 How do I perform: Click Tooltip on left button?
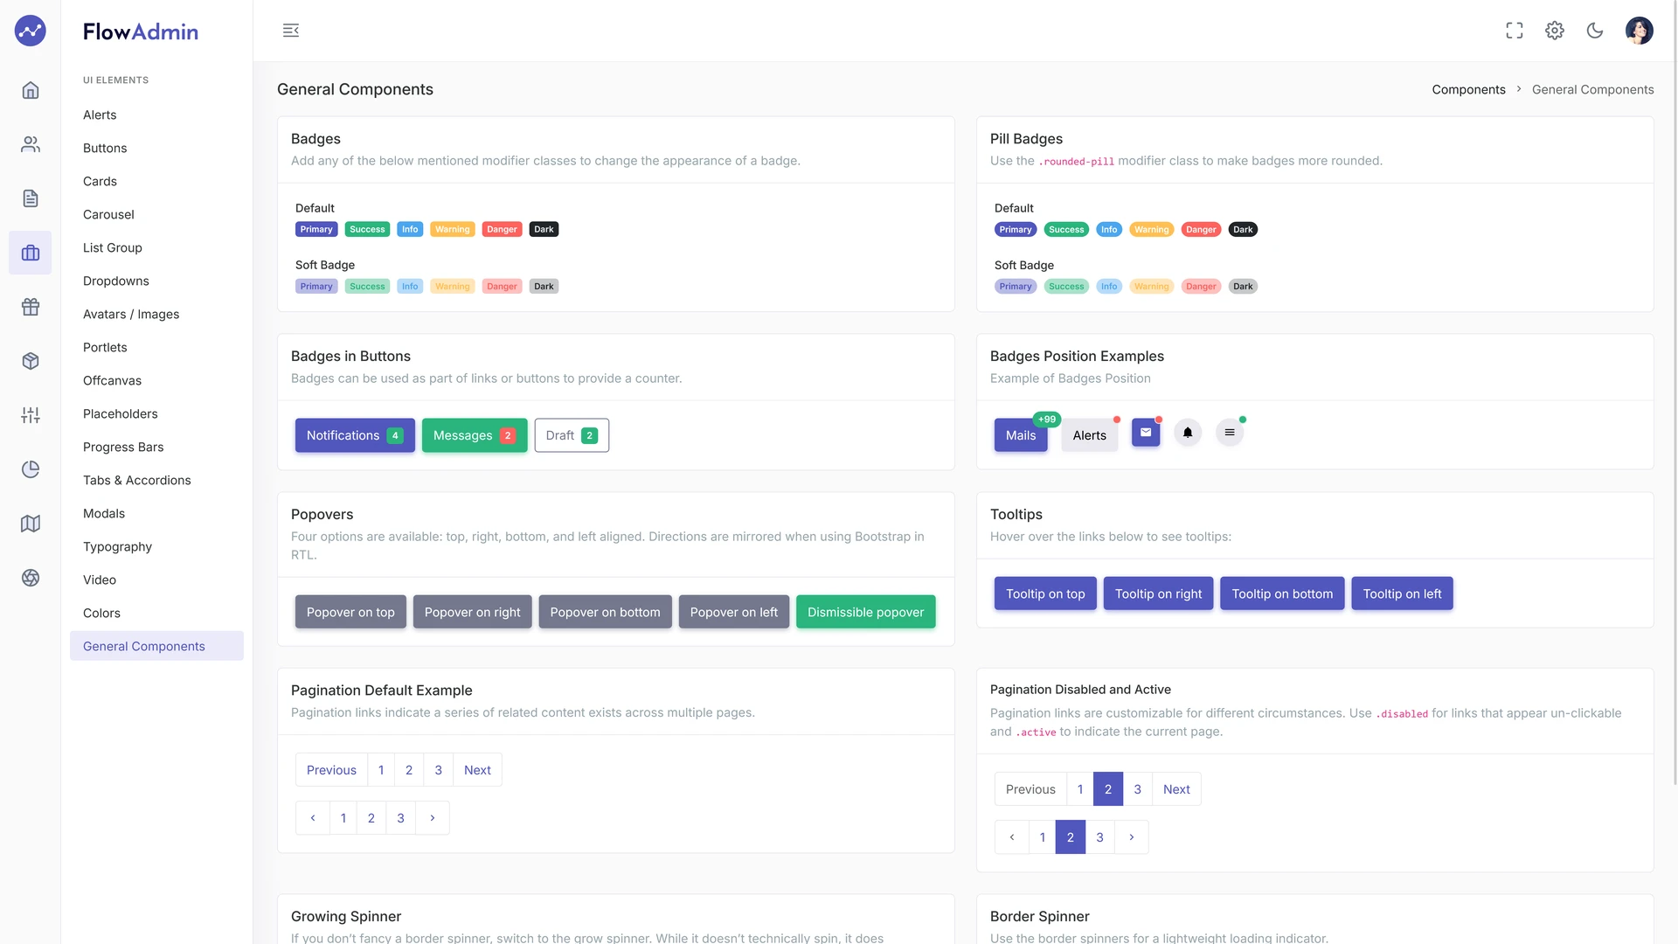(x=1402, y=593)
